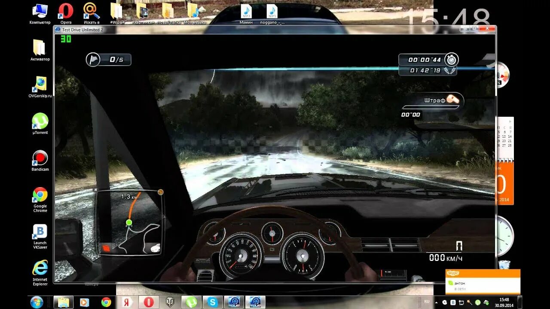Open the Активатор folder icon
The width and height of the screenshot is (550, 309).
(x=40, y=50)
